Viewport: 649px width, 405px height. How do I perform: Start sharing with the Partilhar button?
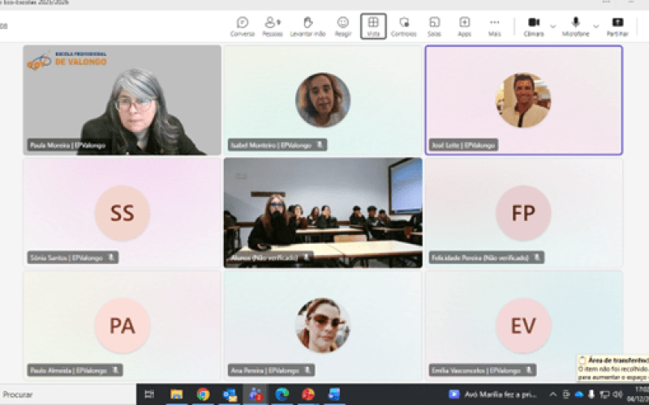617,27
